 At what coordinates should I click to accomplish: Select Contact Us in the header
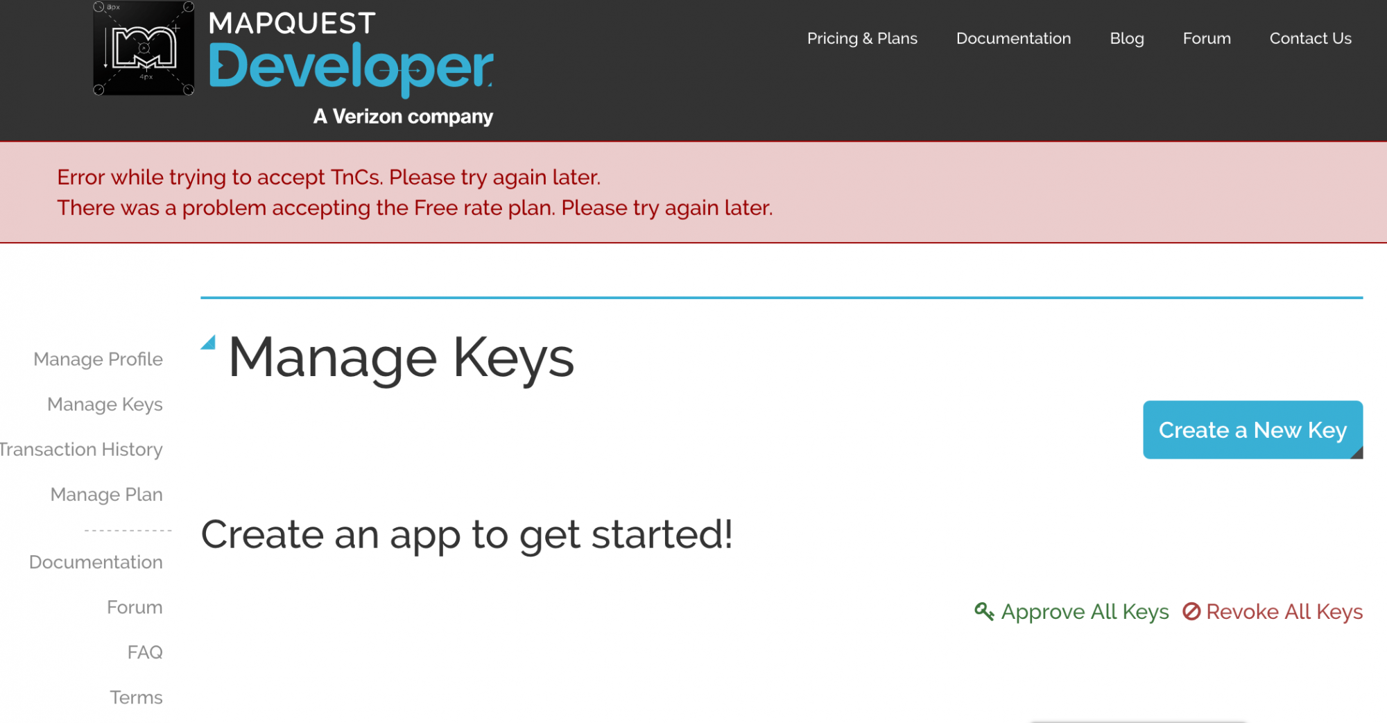pyautogui.click(x=1310, y=38)
